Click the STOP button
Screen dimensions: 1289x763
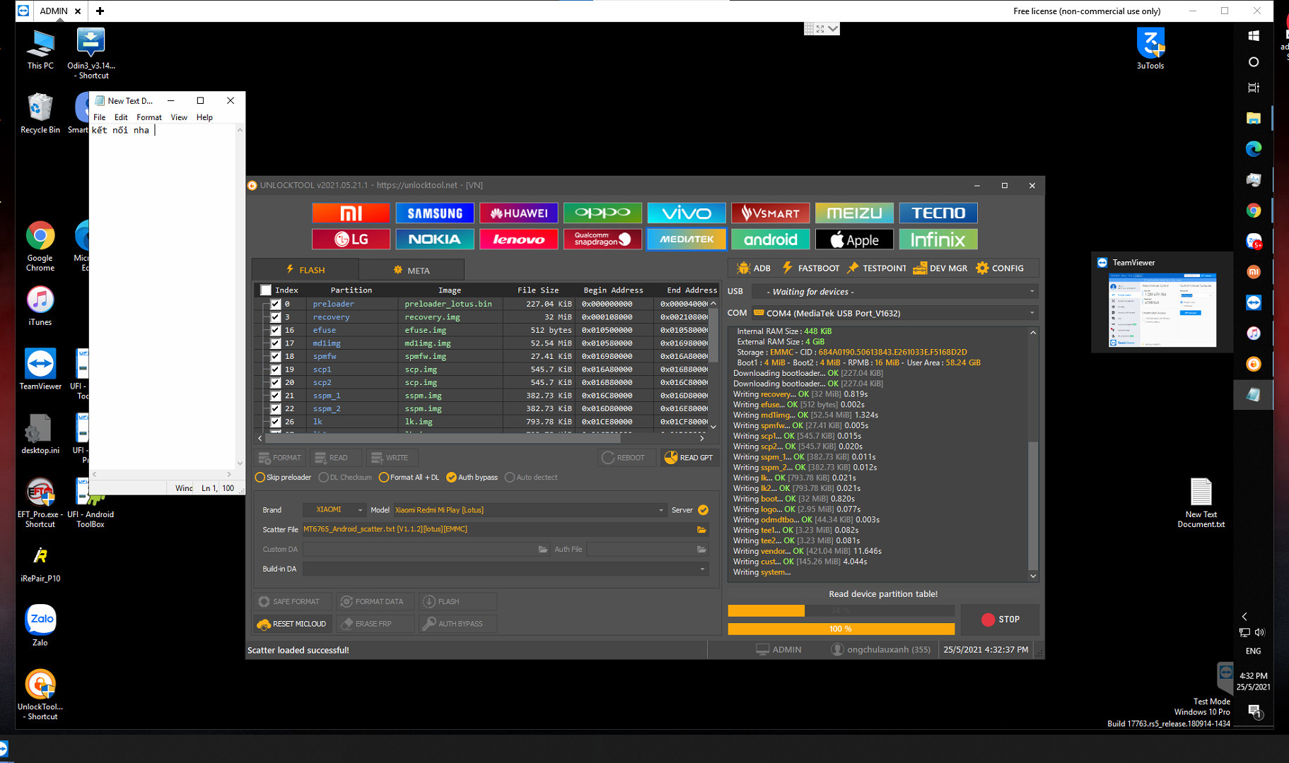[x=1000, y=620]
